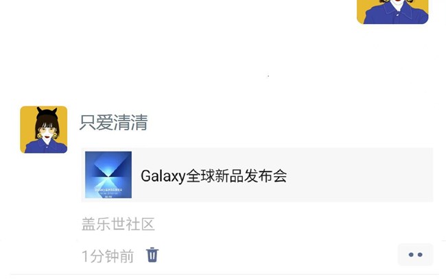The image size is (446, 279).
Task: Open shared article Galaxy全球新品发布会
Action: coord(213,176)
